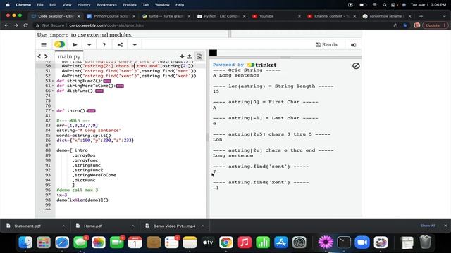This screenshot has height=253, width=451.
Task: Go to next file tab arrow
Action: [x=46, y=56]
